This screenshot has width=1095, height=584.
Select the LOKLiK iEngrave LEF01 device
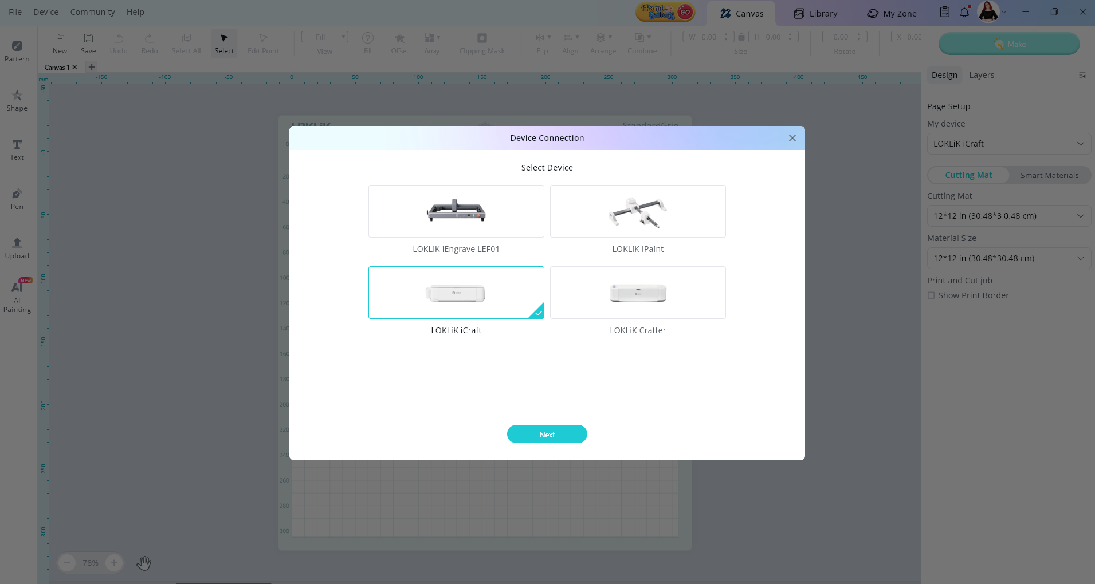click(x=456, y=211)
